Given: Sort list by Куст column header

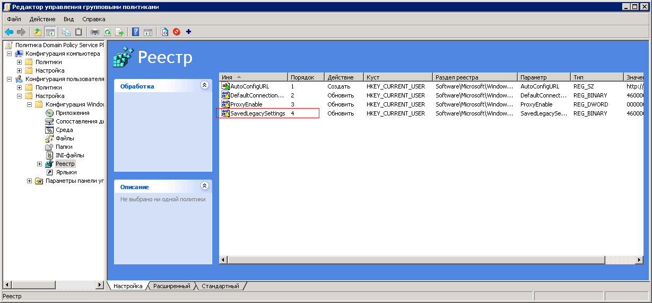Looking at the screenshot, I should (398, 77).
